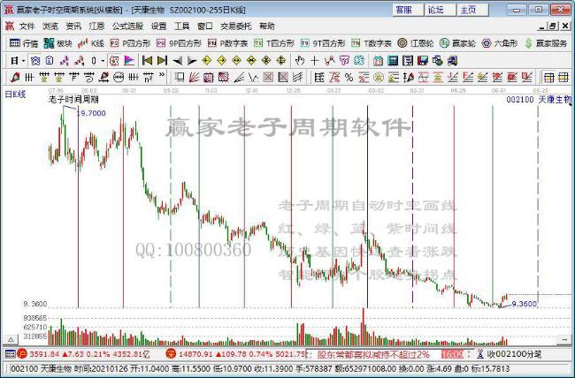Launch the 赢家轮 wheel tool
This screenshot has width=575, height=378.
point(457,43)
